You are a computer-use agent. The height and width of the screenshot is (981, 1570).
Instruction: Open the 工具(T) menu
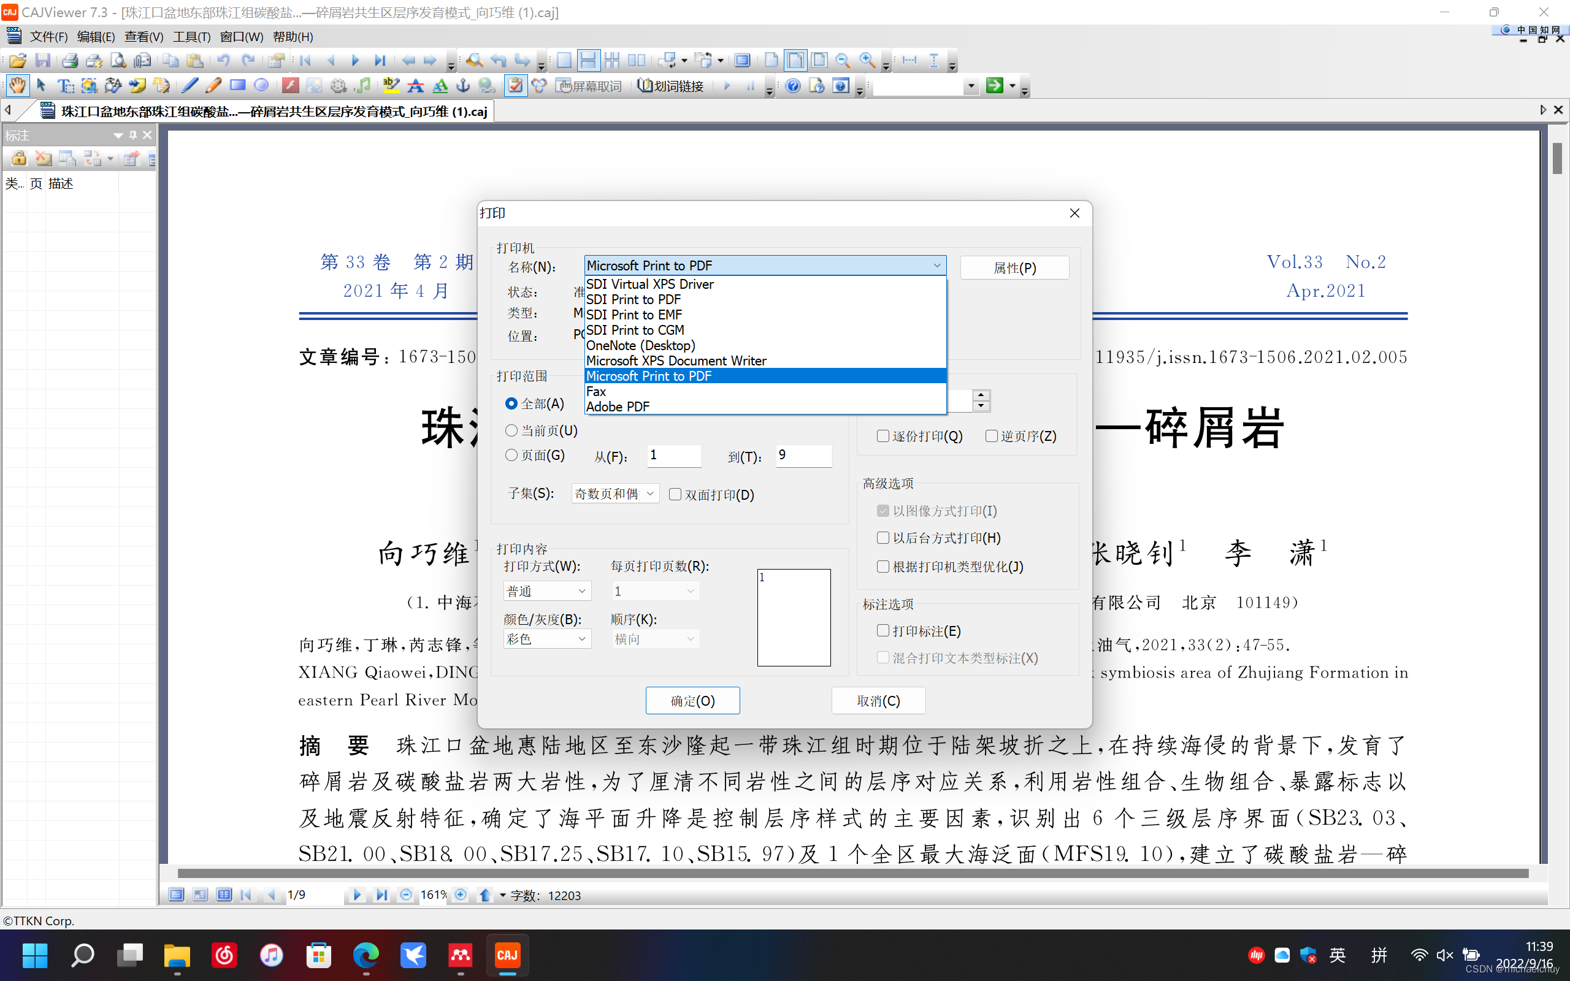click(x=192, y=36)
